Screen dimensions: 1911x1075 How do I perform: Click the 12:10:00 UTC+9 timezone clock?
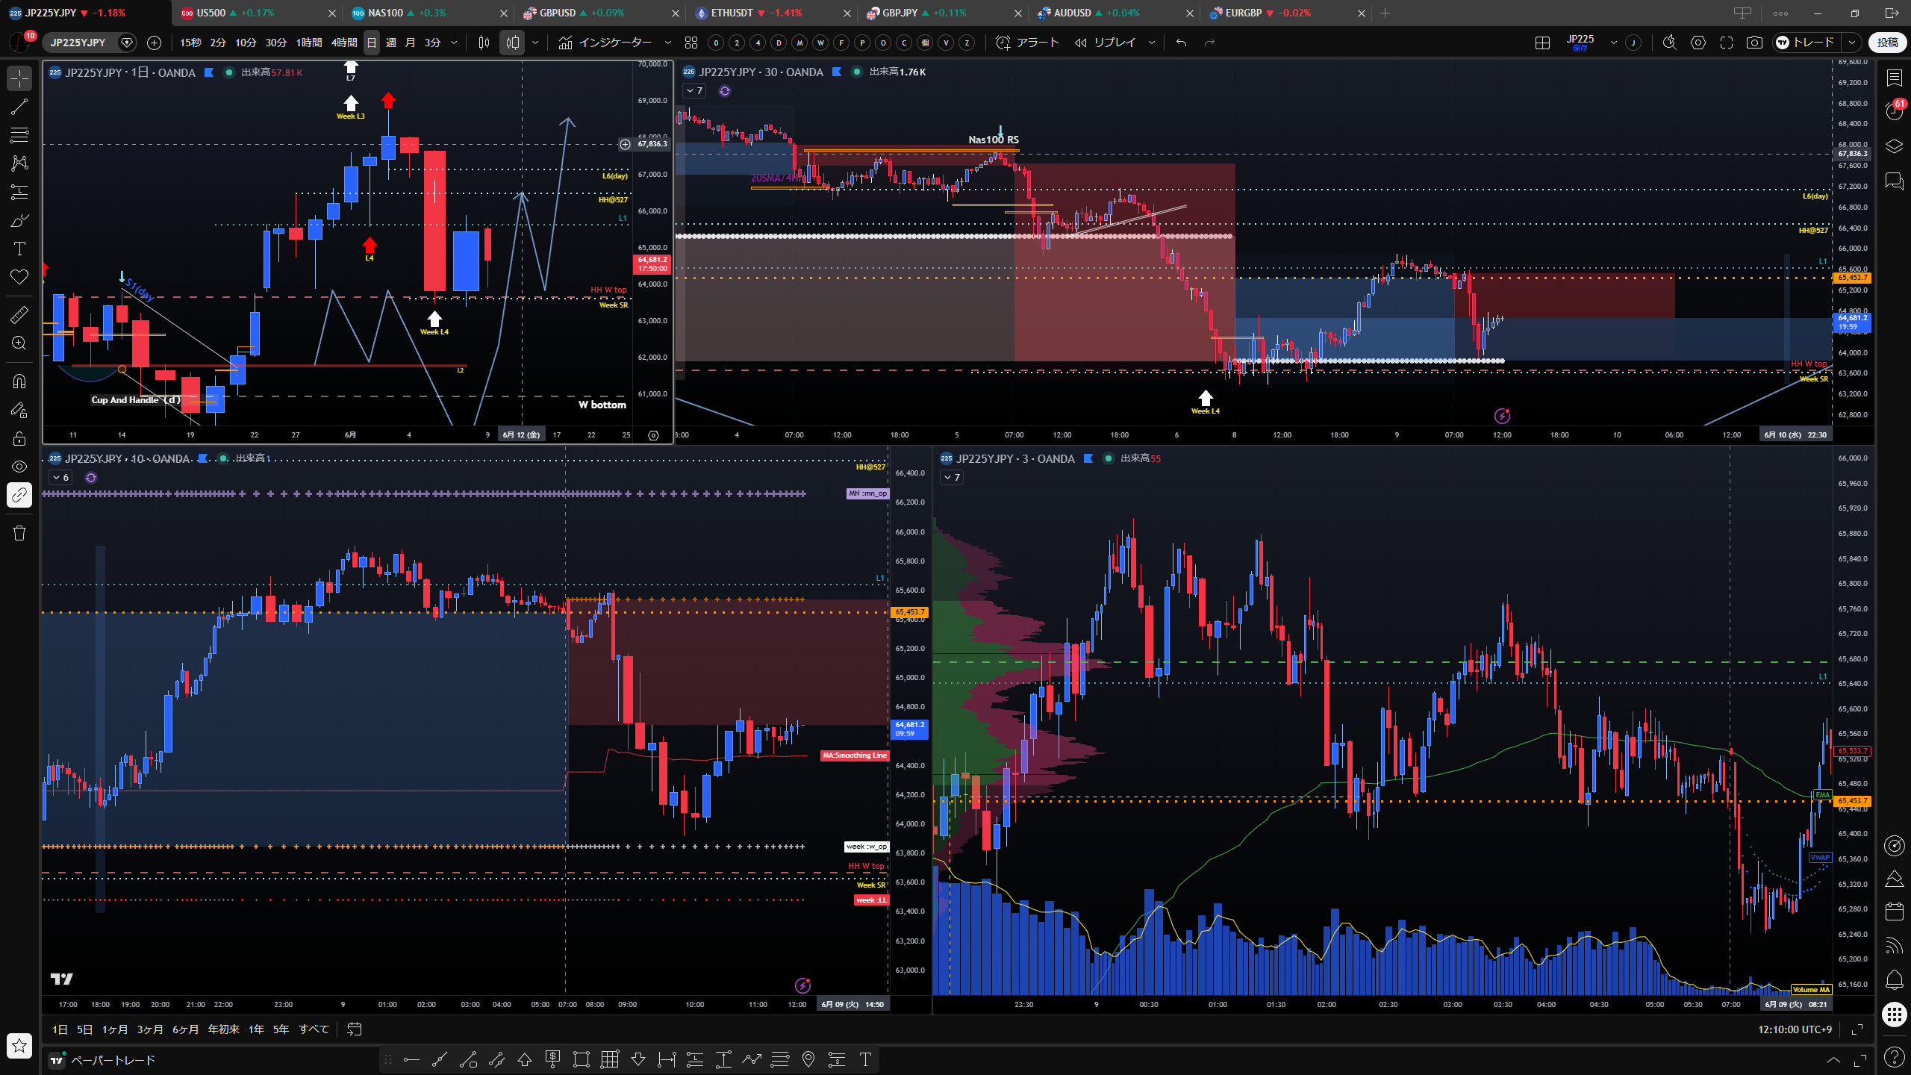(1795, 1029)
